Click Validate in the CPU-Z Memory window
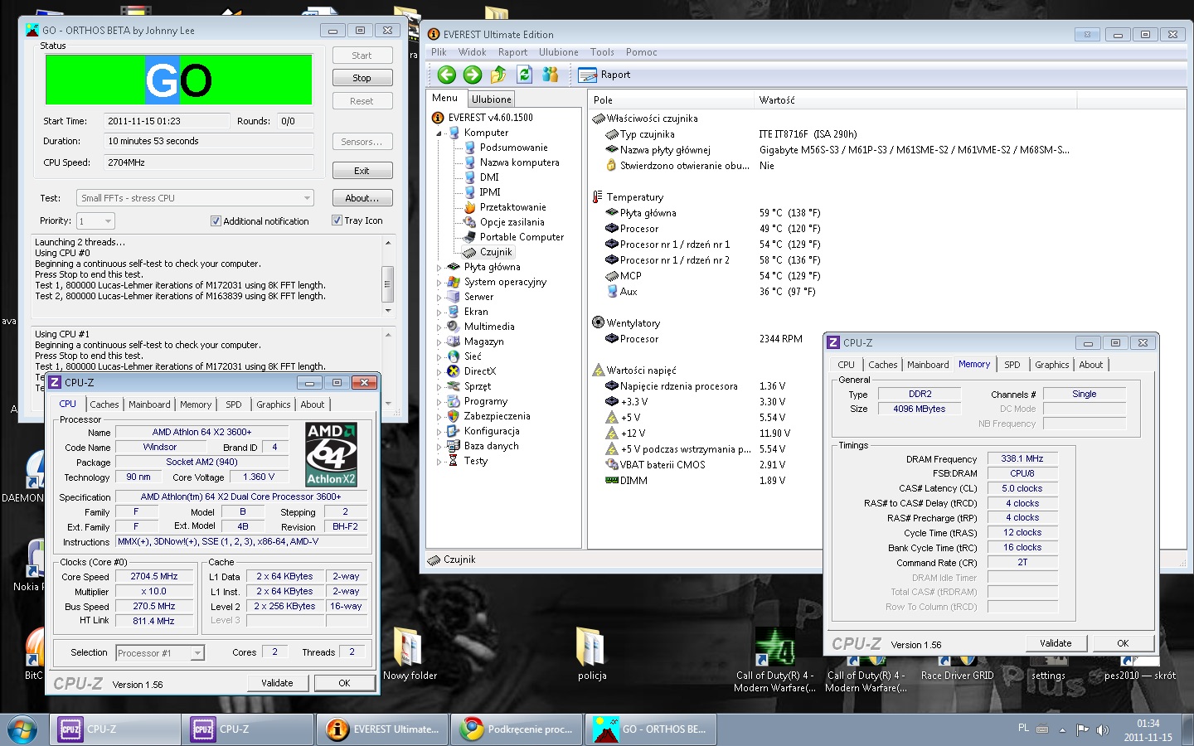Image resolution: width=1194 pixels, height=746 pixels. [x=1055, y=643]
